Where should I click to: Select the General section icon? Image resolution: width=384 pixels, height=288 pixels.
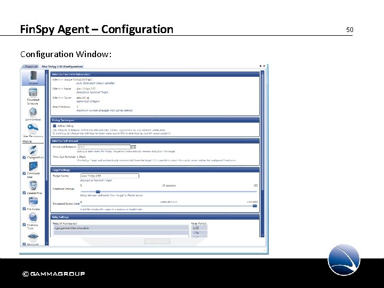pos(33,76)
